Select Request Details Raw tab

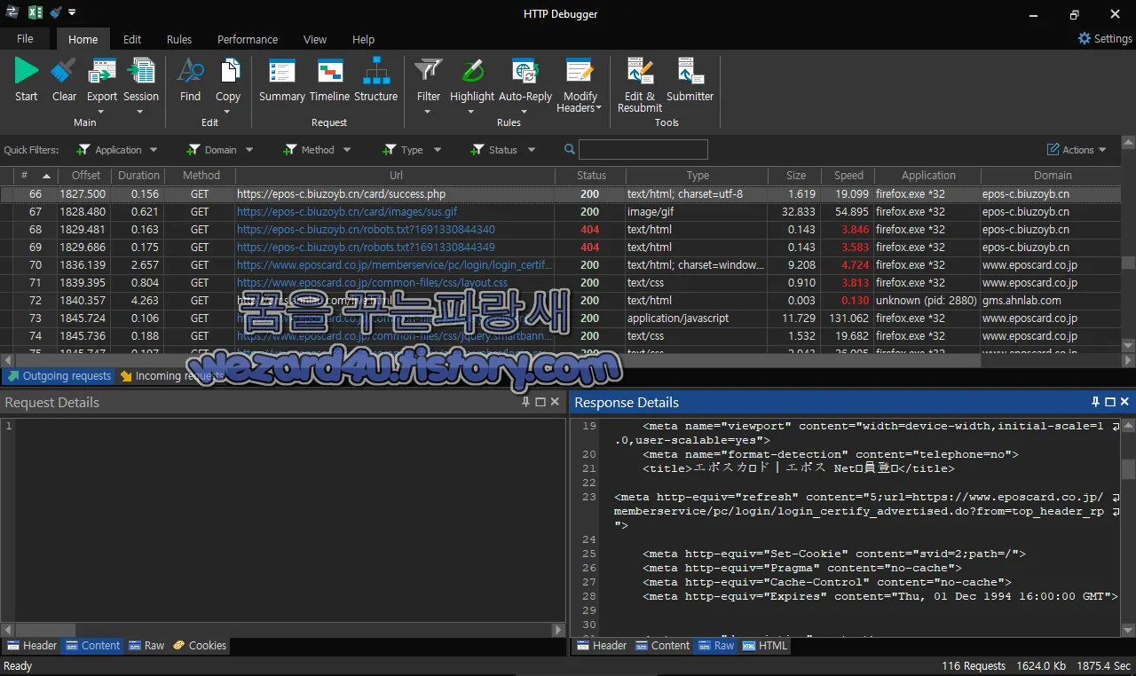point(147,646)
